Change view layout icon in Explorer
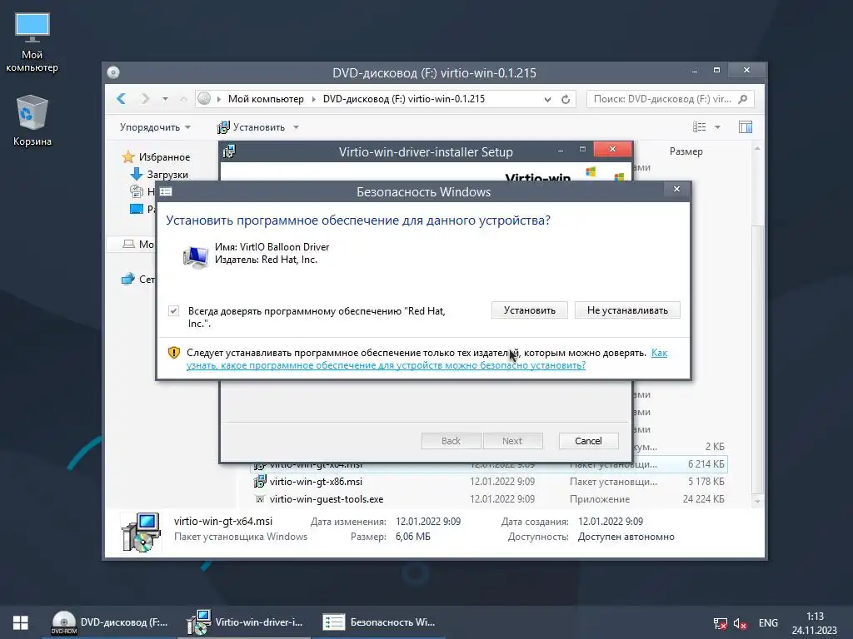The height and width of the screenshot is (639, 853). (700, 127)
